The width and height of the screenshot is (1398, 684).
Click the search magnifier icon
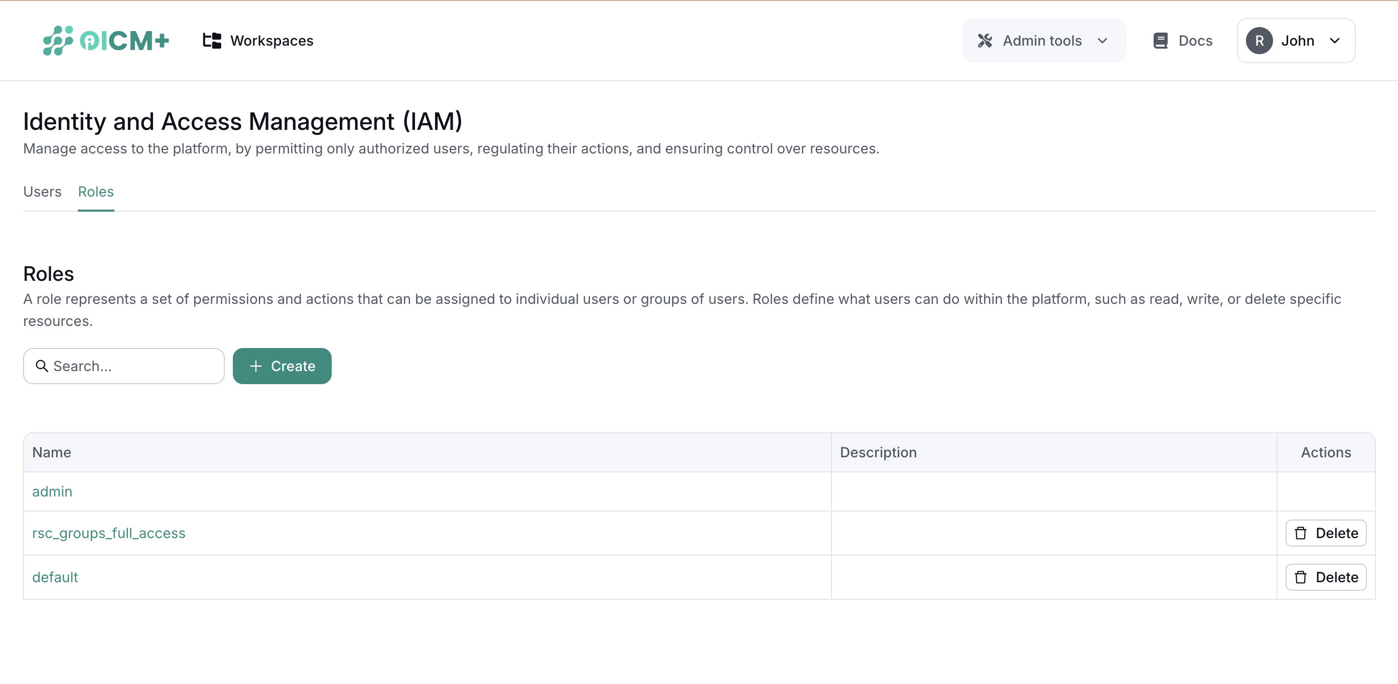point(42,366)
